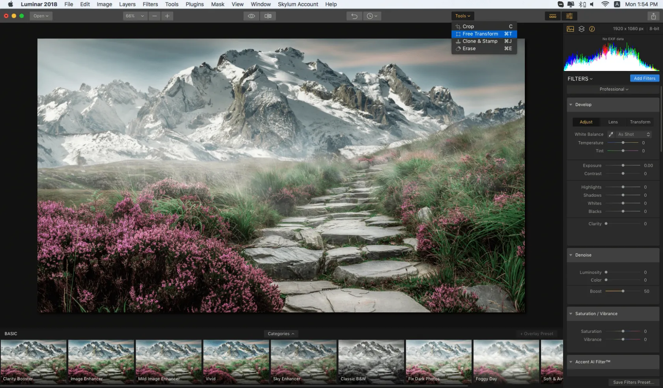Click the zoom in plus button

point(167,16)
